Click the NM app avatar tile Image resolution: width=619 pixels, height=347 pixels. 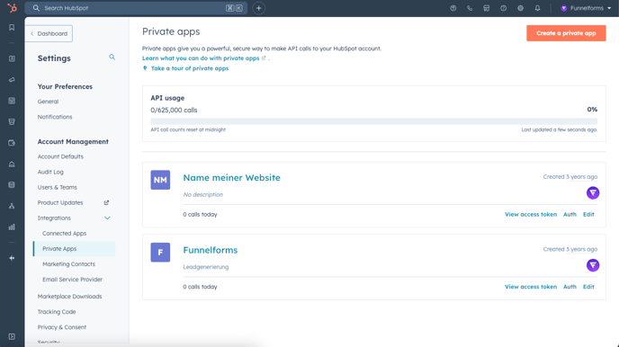point(160,180)
